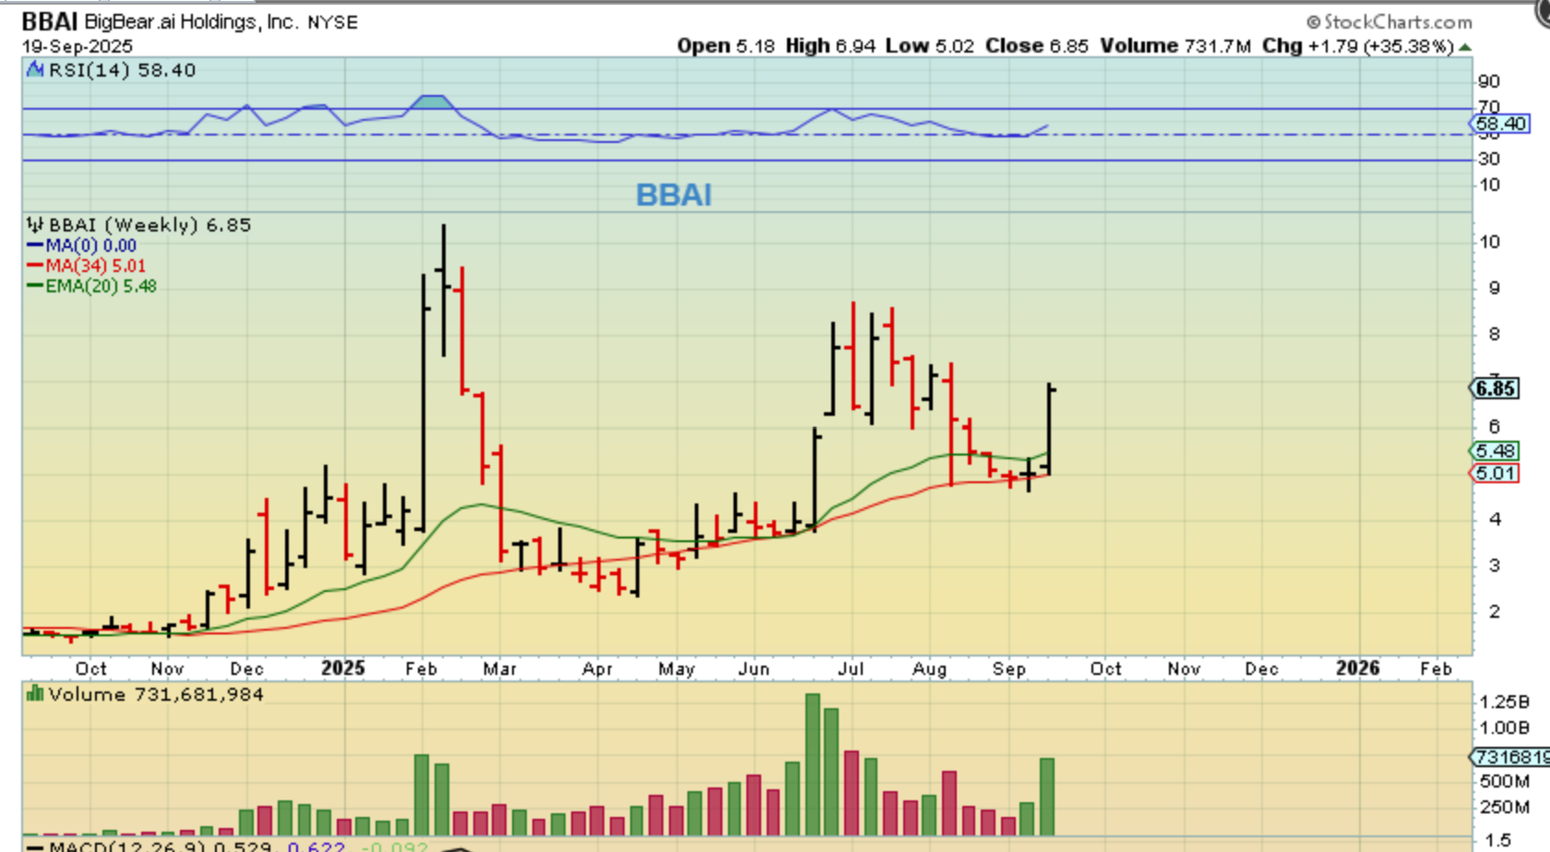Screen dimensions: 1550x852
Task: Click the 4 level on price axis
Action: tap(1495, 519)
